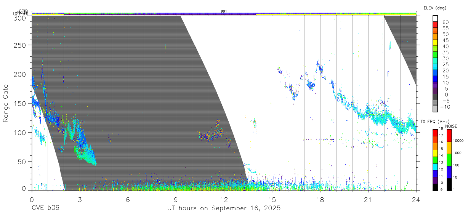Click the "200" tick on the Range Gate axis
This screenshot has height=216, width=468.
pyautogui.click(x=20, y=74)
